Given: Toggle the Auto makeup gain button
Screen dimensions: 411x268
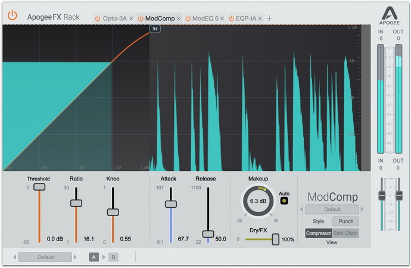Looking at the screenshot, I should (284, 201).
